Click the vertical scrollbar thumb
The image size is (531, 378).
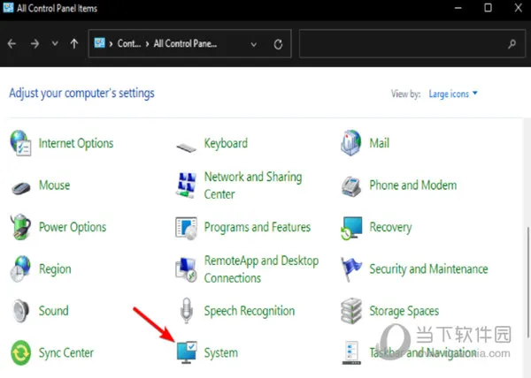point(527,283)
